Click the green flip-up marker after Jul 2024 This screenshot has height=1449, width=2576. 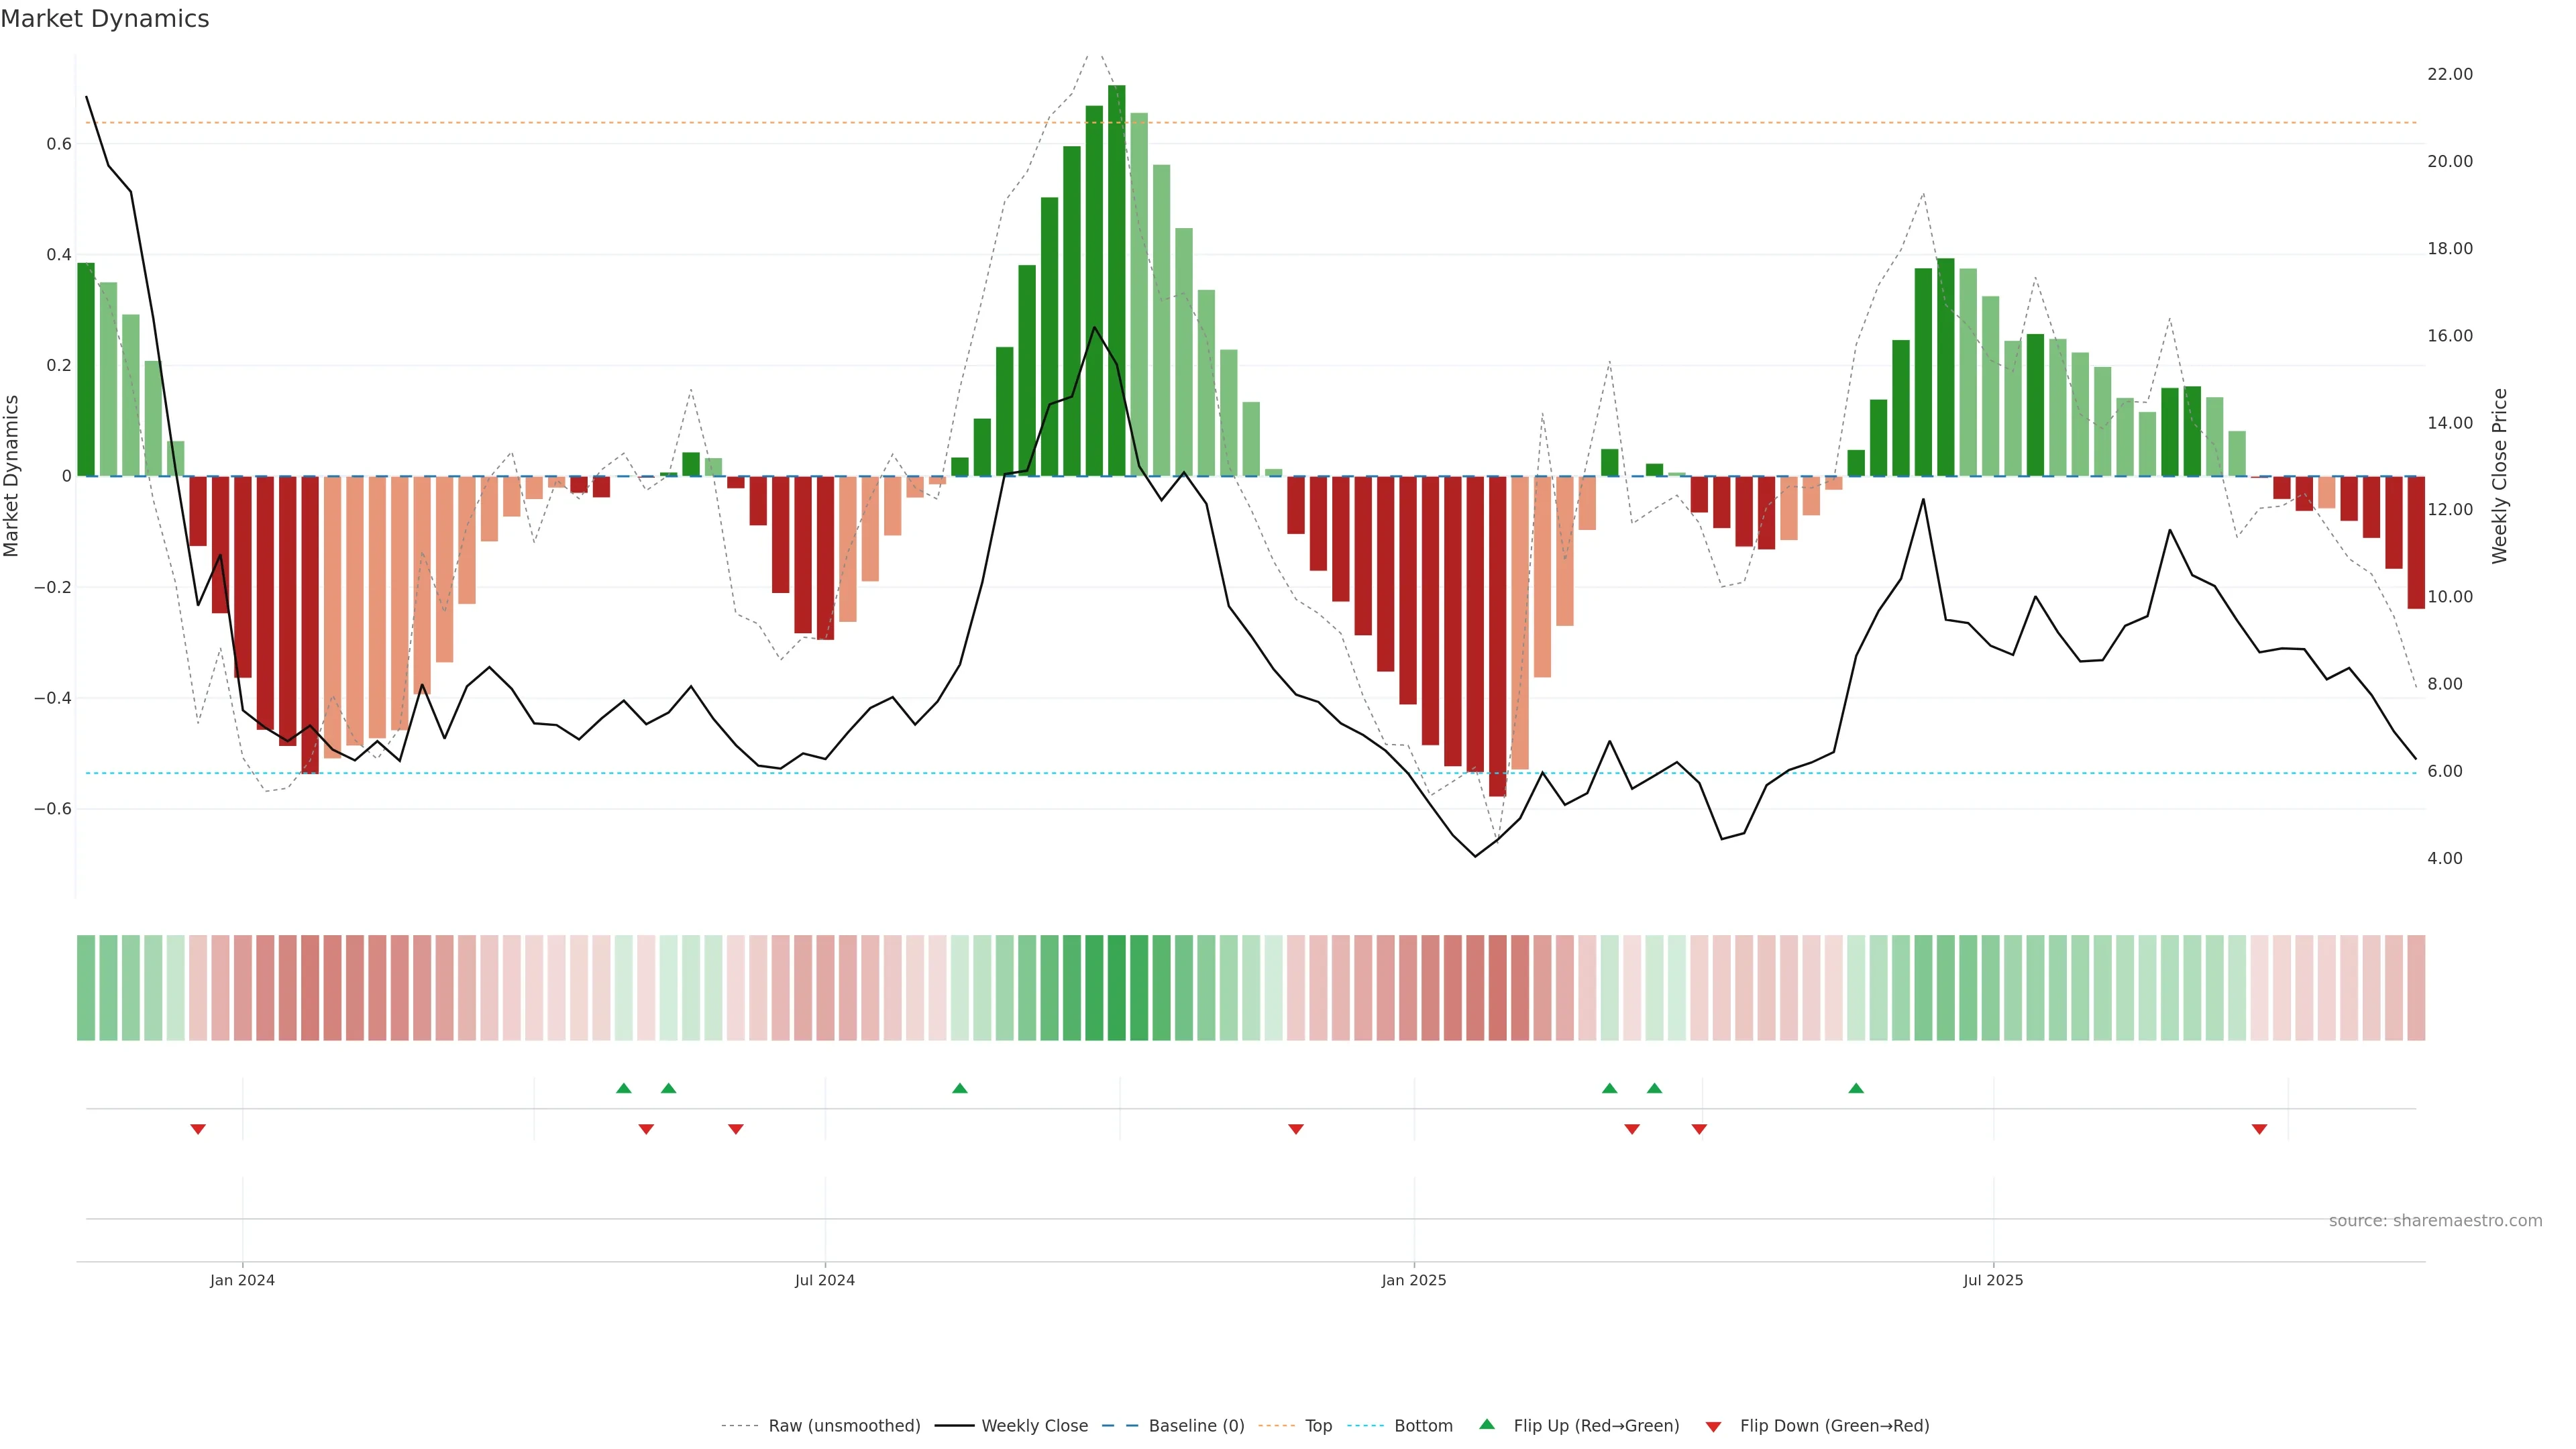[x=960, y=1088]
